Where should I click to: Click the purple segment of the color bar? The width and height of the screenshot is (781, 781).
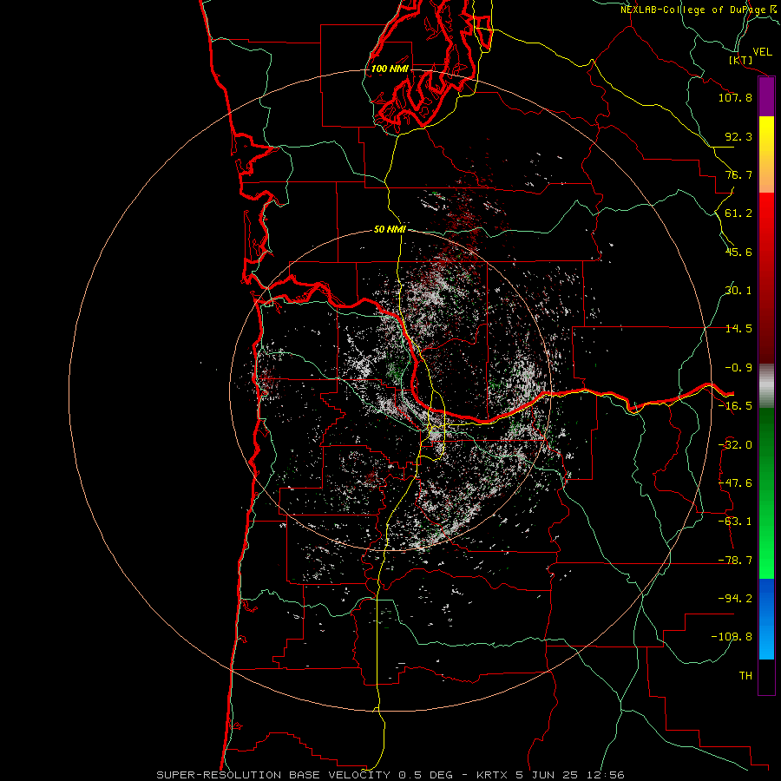coord(766,96)
